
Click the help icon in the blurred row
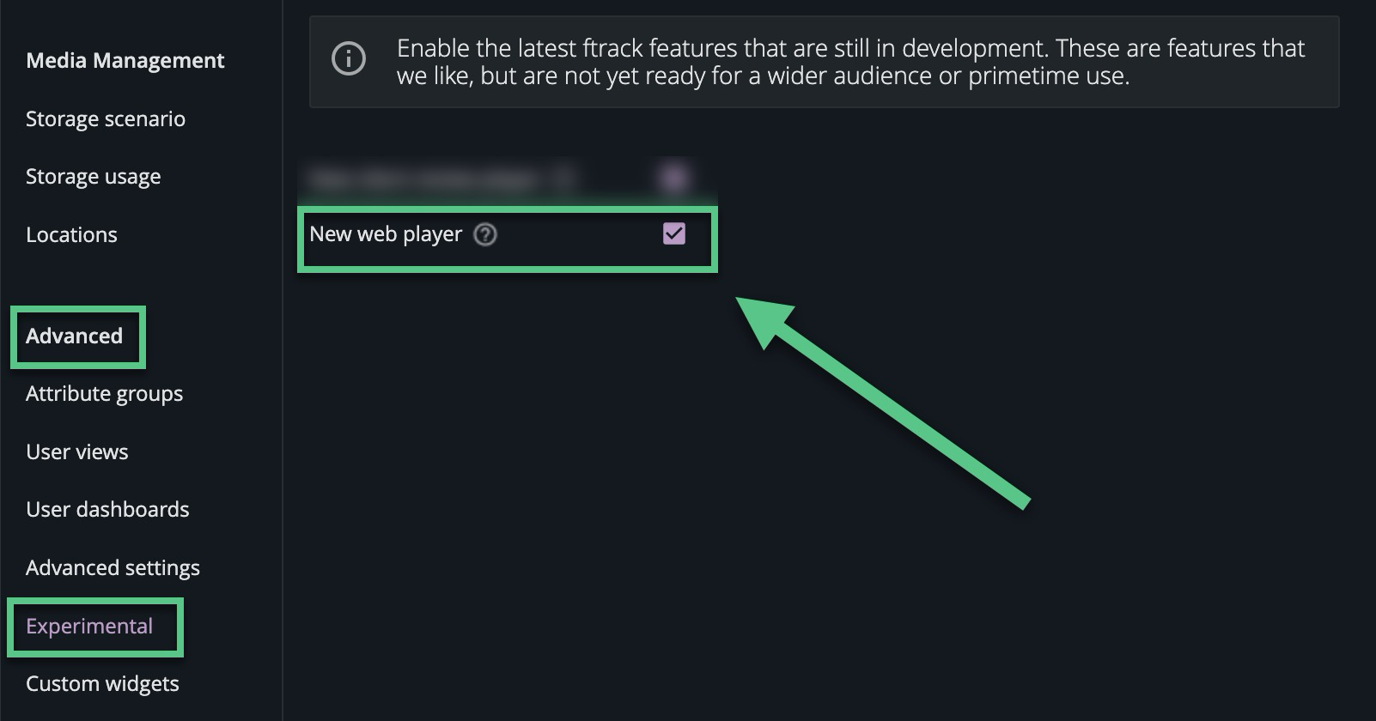[x=563, y=179]
